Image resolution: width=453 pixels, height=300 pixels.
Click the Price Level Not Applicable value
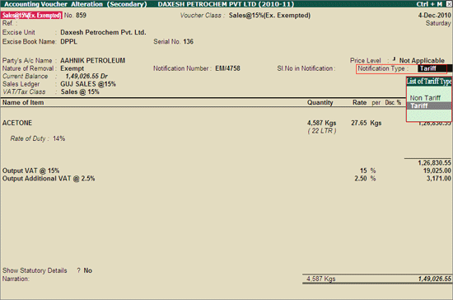(422, 60)
